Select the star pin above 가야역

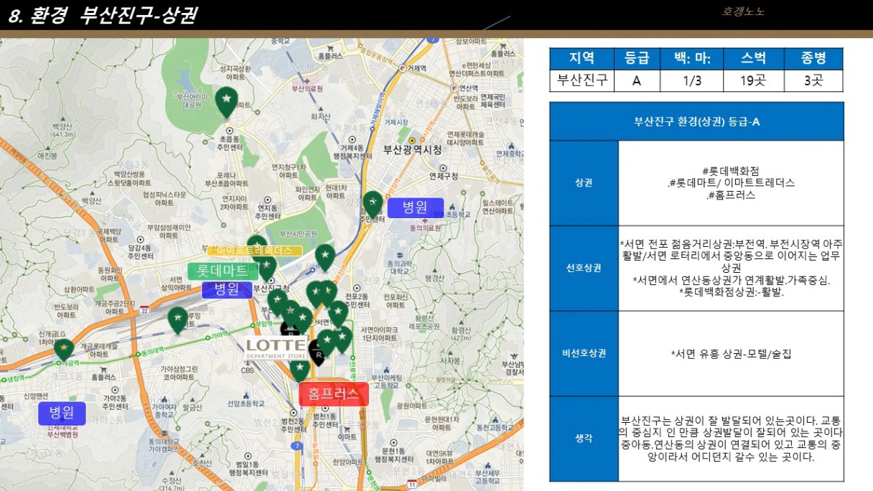point(177,319)
